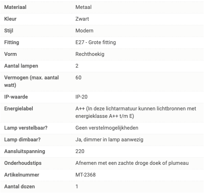Select the Materiaal label
Screen dimensions: 204x193
coord(15,7)
